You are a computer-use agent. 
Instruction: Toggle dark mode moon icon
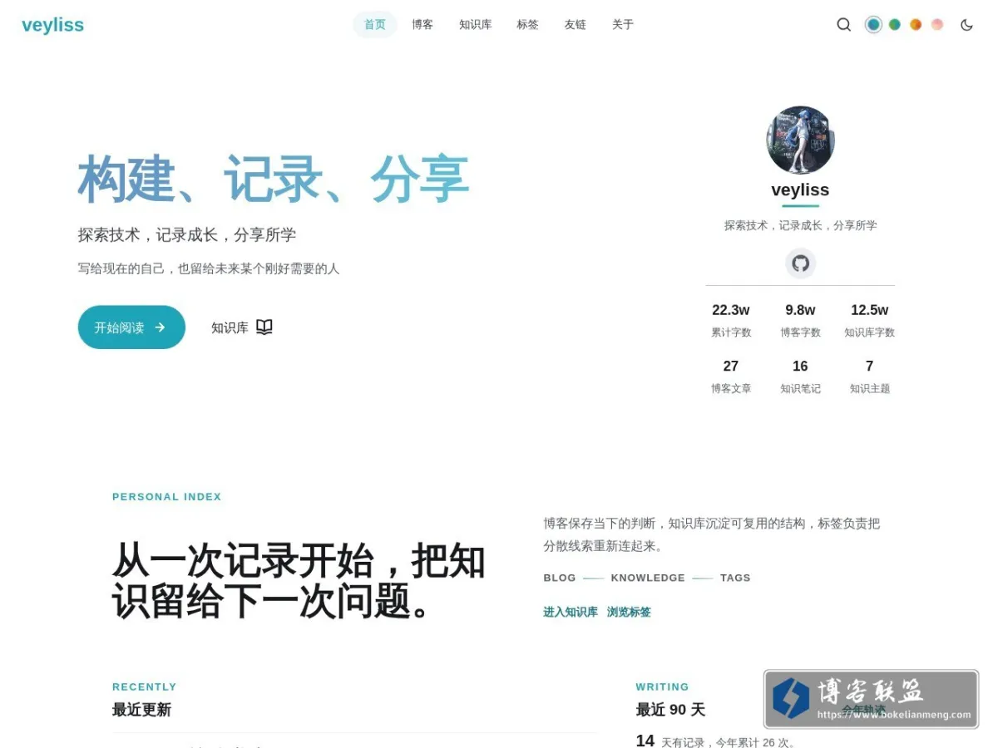[966, 25]
